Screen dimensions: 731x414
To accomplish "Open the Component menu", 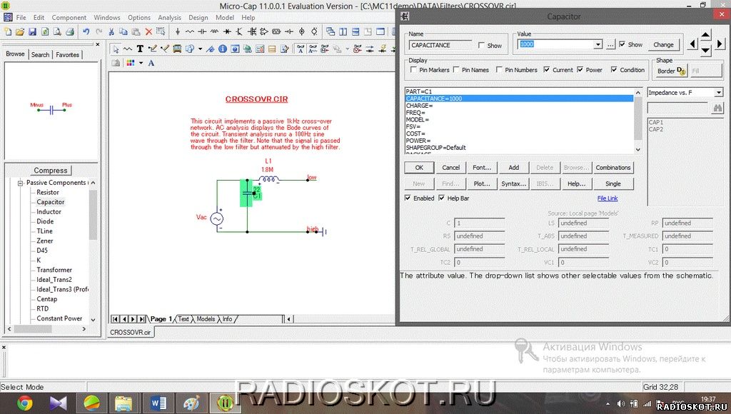I will [x=69, y=17].
